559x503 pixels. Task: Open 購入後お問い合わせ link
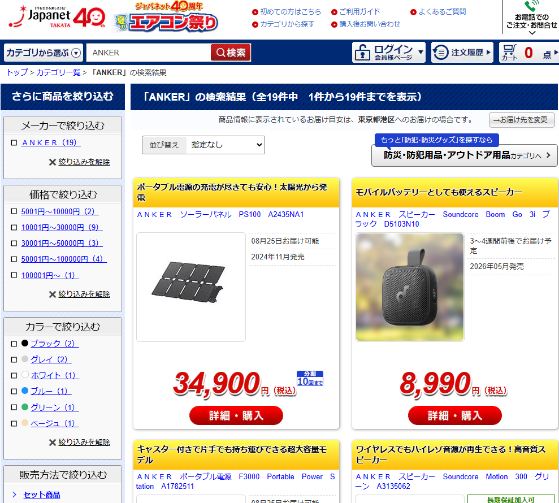[370, 24]
